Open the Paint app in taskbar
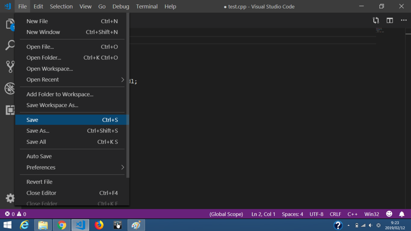Viewport: 411px width, 231px height. coord(136,225)
